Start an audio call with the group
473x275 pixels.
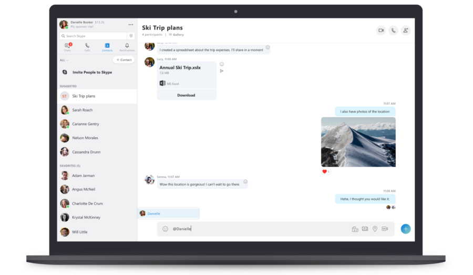(393, 30)
